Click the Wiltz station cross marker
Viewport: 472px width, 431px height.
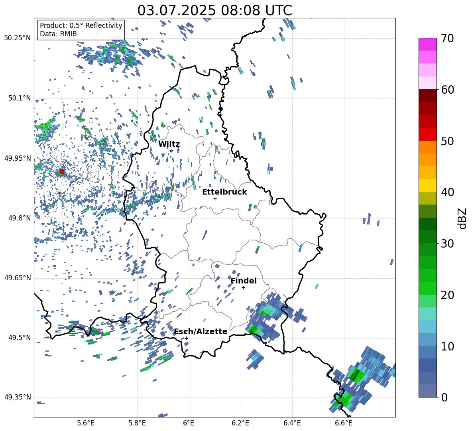click(171, 151)
